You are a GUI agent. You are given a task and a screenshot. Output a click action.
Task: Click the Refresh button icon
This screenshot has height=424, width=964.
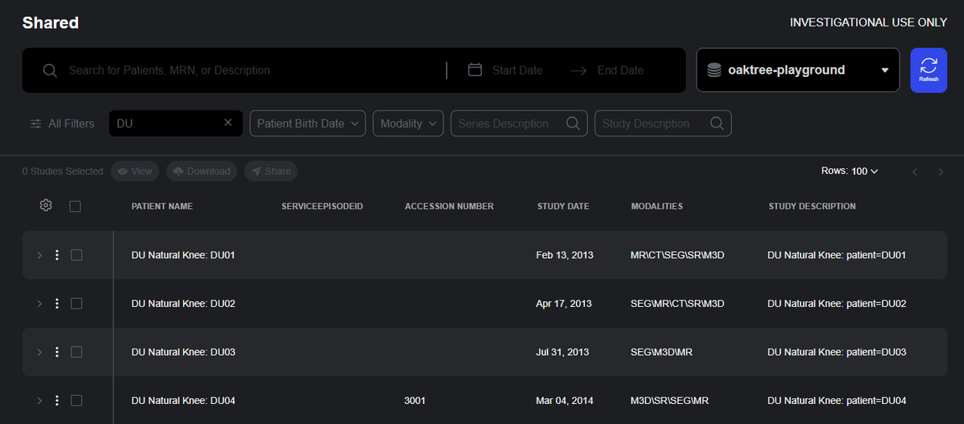click(x=929, y=66)
